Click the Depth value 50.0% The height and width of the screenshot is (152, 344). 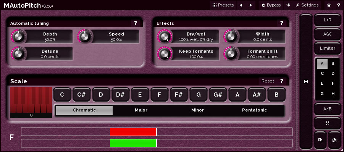point(50,40)
